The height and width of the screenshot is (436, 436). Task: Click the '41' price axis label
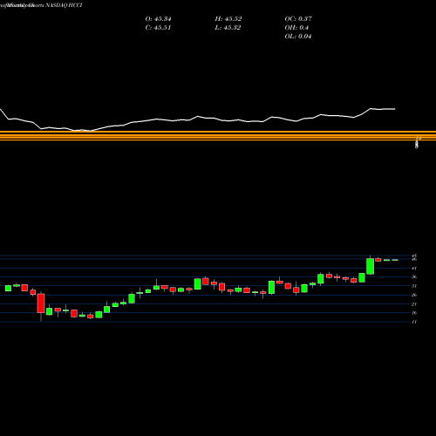414,269
